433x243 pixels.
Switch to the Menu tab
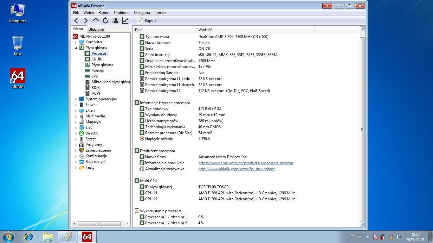78,29
